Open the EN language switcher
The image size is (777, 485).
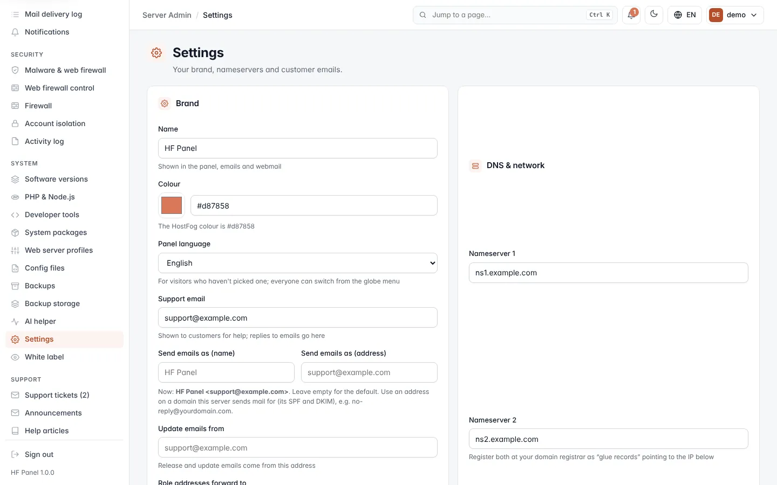(x=685, y=15)
